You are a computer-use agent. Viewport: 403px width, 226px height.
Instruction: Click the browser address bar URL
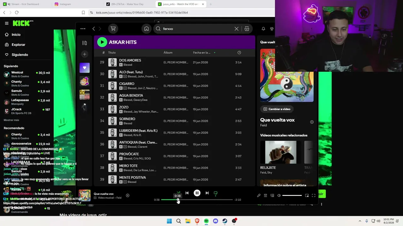pyautogui.click(x=142, y=13)
